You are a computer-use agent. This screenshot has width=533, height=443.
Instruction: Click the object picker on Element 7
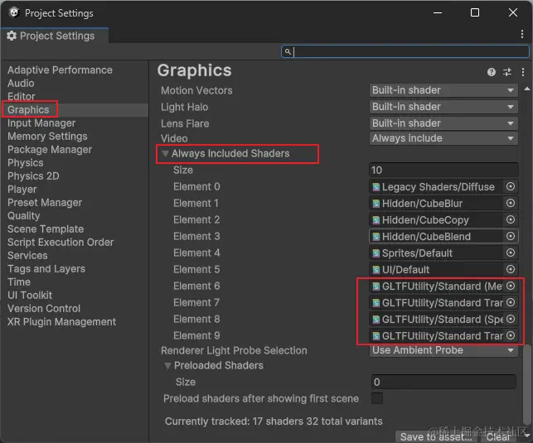coord(511,302)
